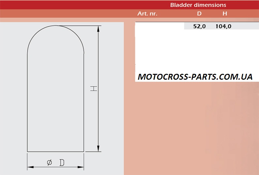Click the ø D dimension label in drawing
259x175 pixels.
pos(56,162)
